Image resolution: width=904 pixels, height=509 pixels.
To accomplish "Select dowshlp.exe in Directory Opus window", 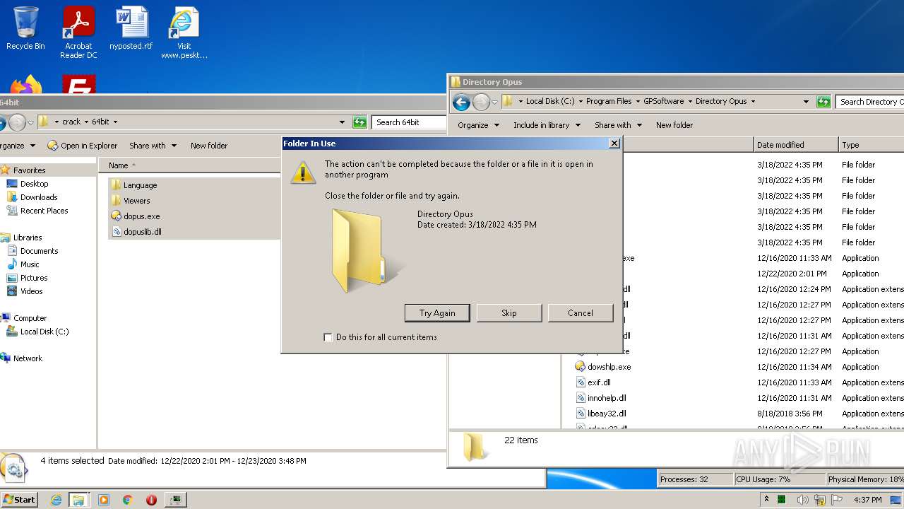I will (x=602, y=367).
